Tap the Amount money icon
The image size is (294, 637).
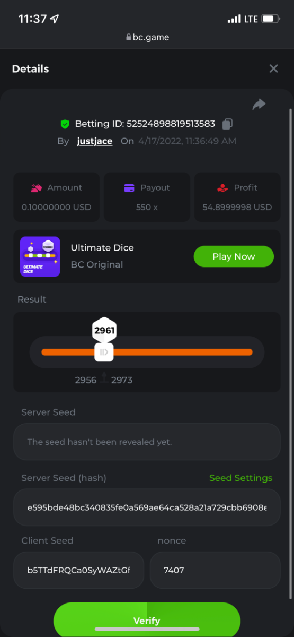pos(37,187)
